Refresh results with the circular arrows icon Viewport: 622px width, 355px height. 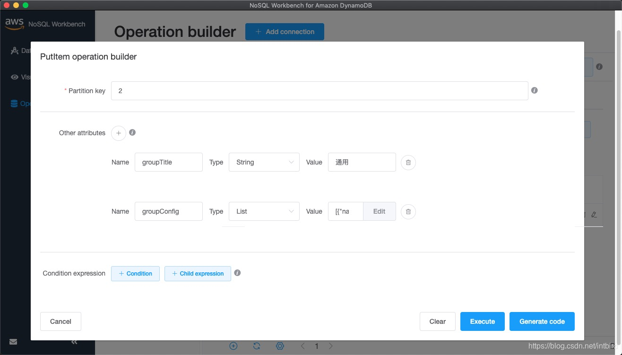click(257, 346)
